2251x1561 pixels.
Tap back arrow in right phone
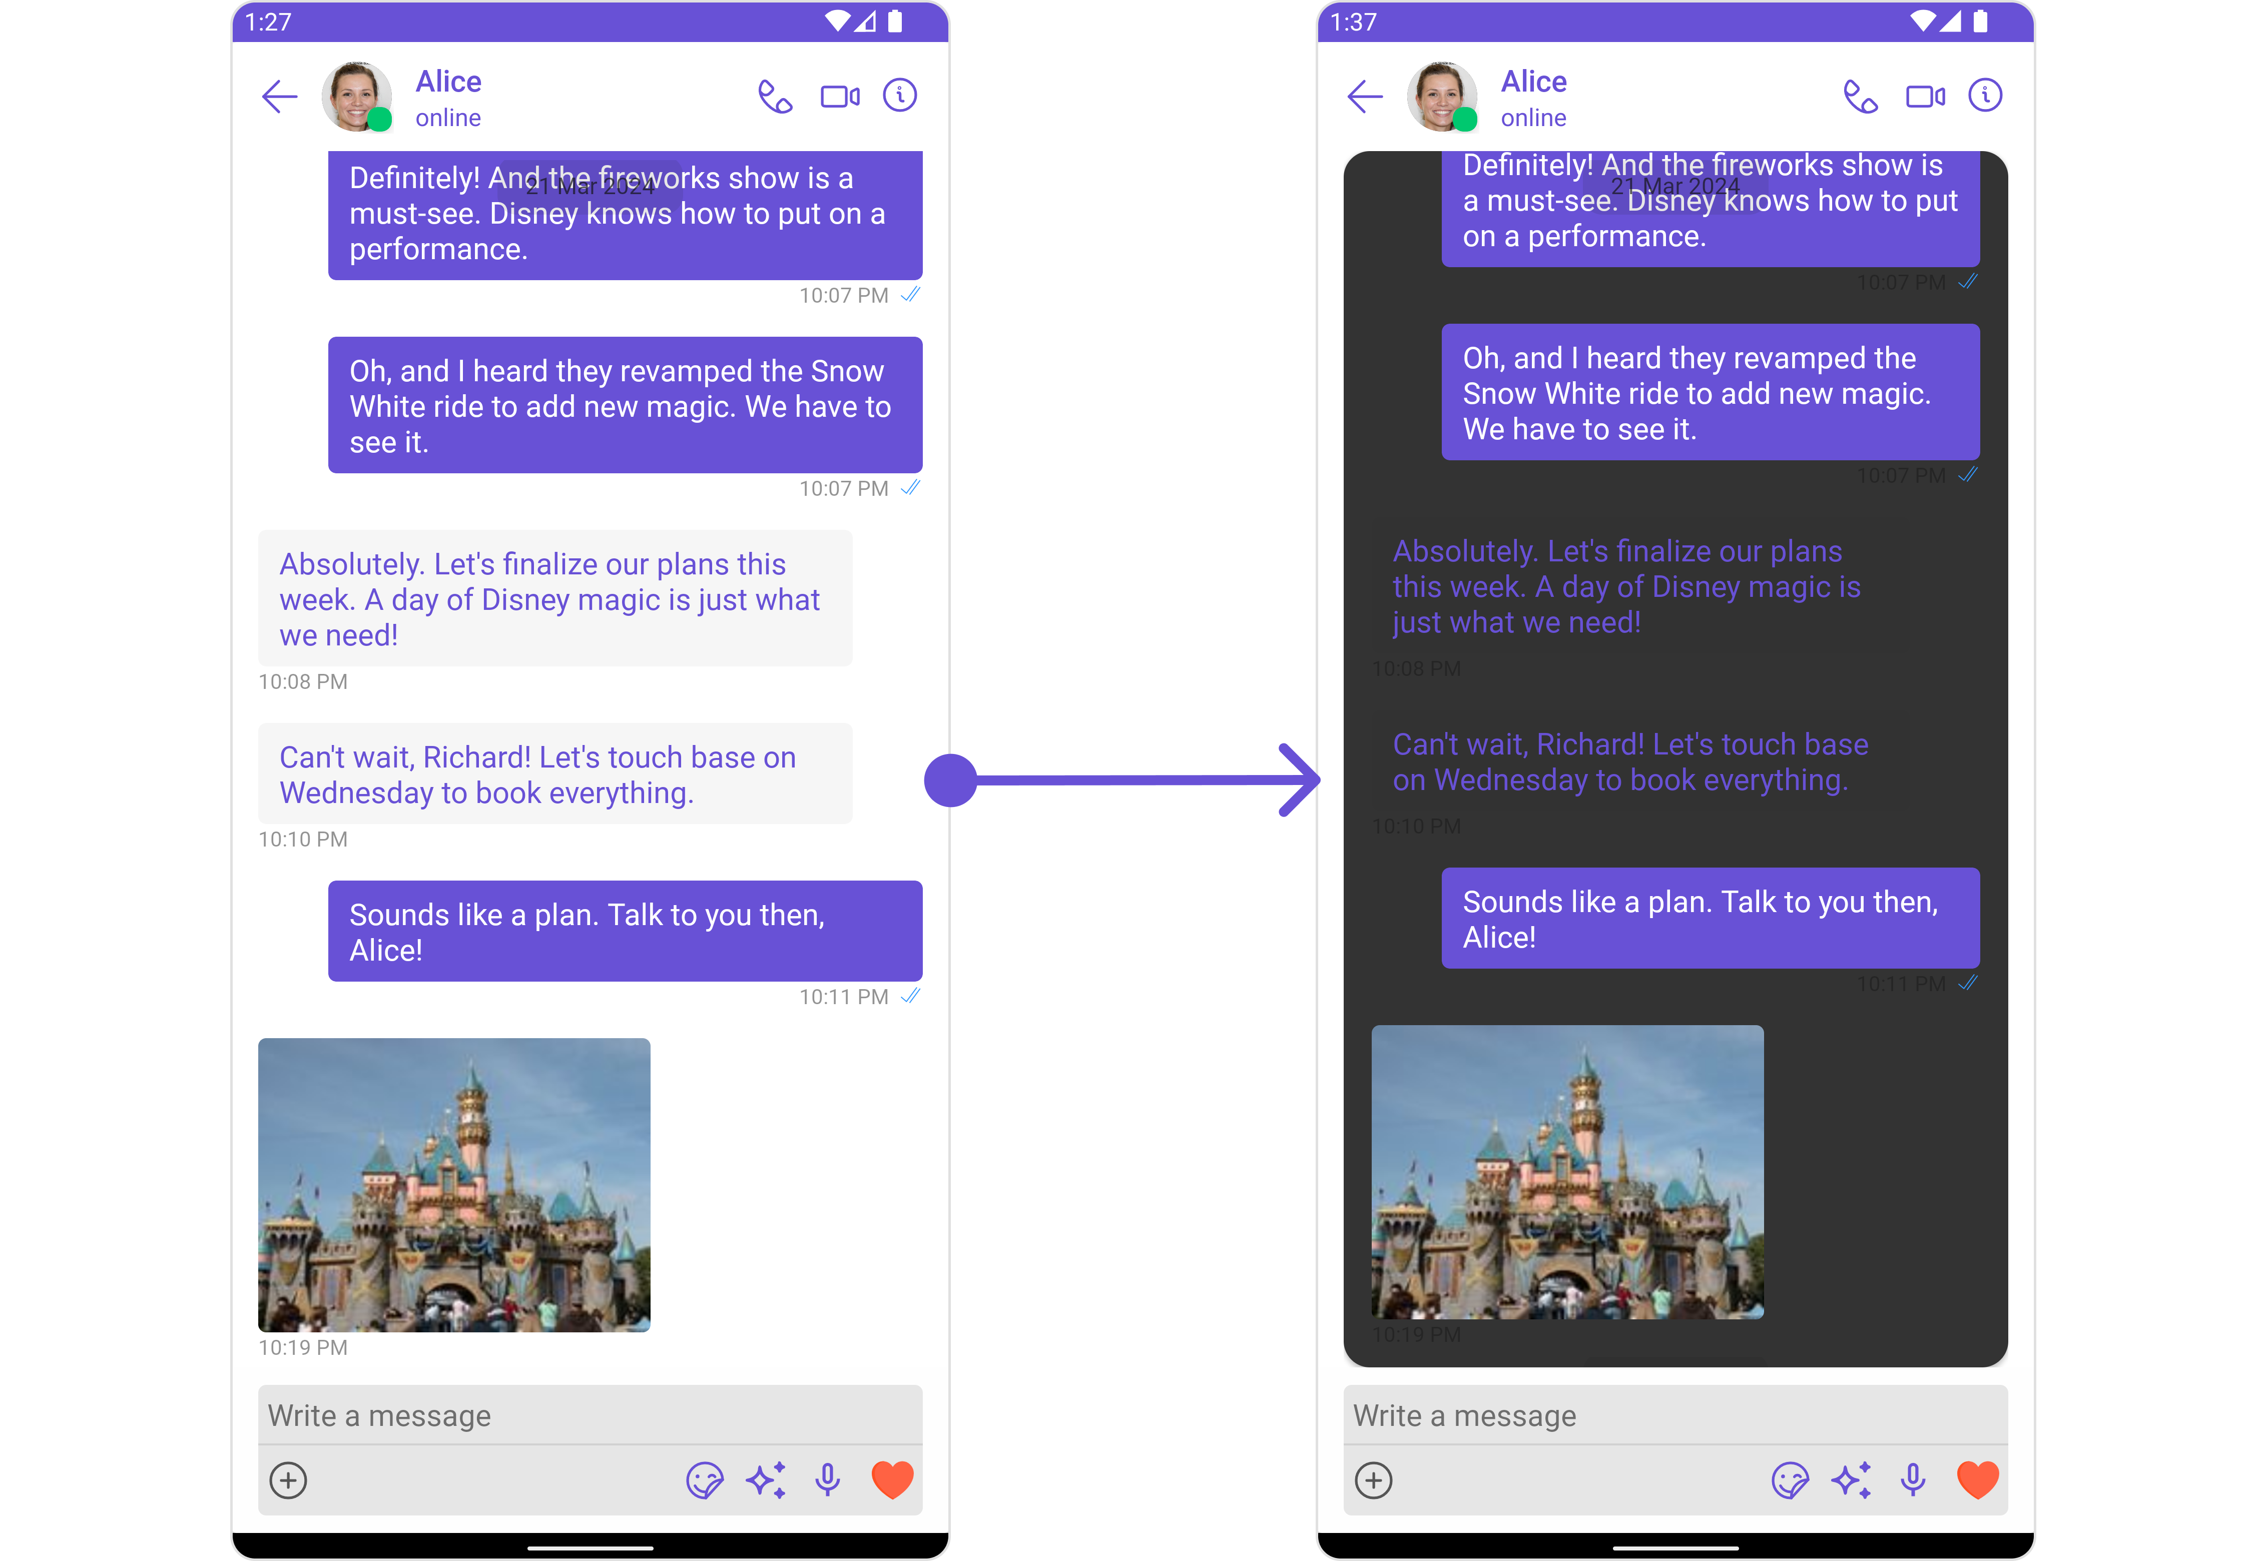coord(1364,96)
